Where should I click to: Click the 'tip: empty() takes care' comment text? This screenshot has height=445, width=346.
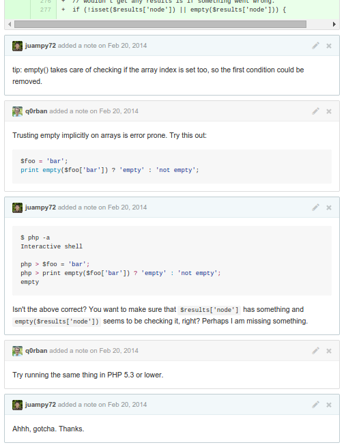tap(158, 76)
